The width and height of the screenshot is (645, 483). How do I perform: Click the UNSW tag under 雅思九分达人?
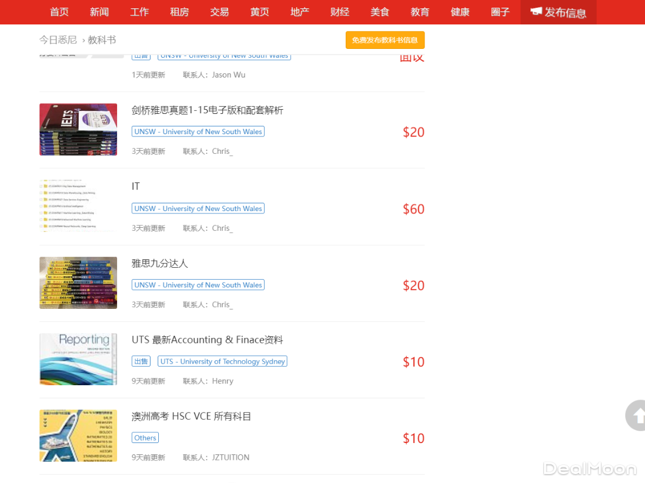[x=198, y=285]
